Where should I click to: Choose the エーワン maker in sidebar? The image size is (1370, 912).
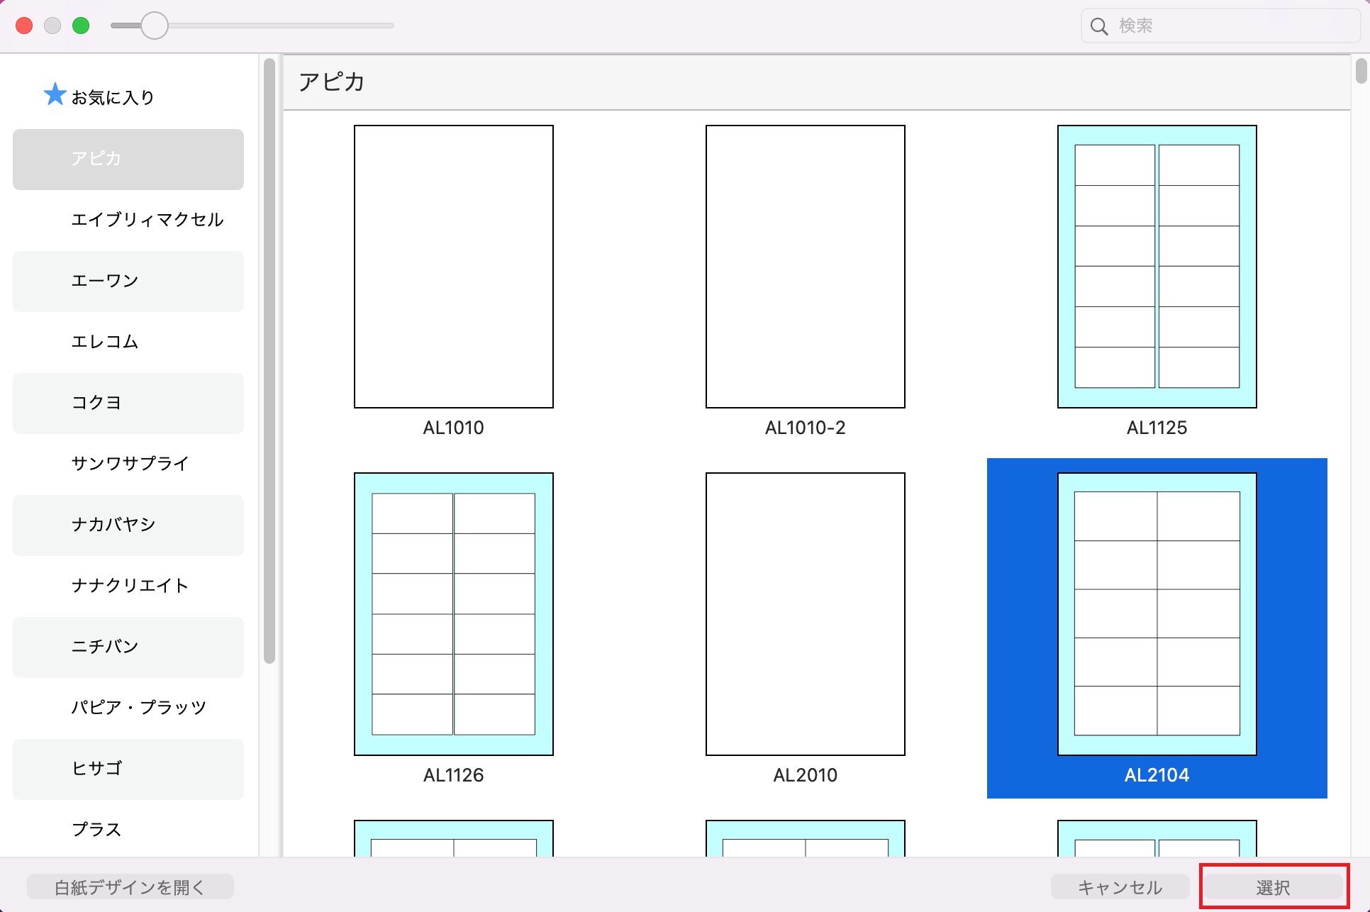tap(128, 281)
